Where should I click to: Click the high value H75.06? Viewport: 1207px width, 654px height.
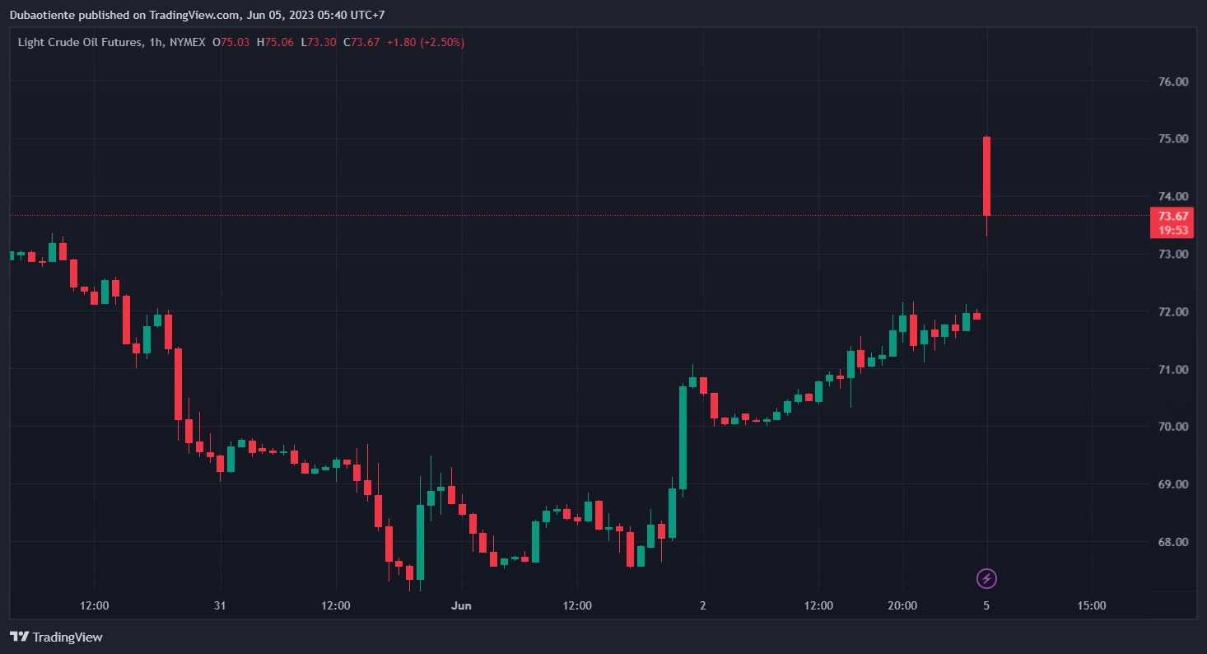click(x=275, y=42)
